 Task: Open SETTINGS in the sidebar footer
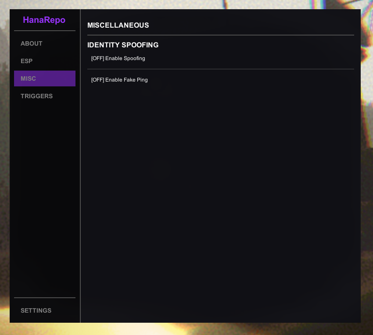click(45, 310)
